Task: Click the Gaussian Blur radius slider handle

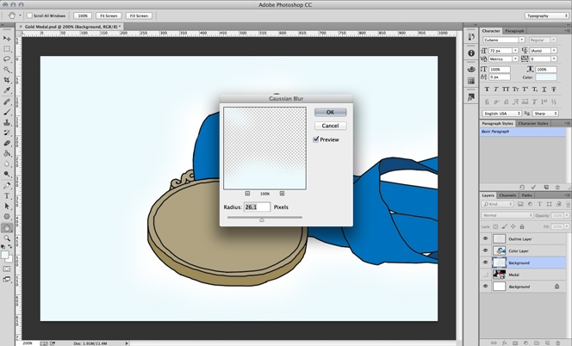Action: (262, 219)
